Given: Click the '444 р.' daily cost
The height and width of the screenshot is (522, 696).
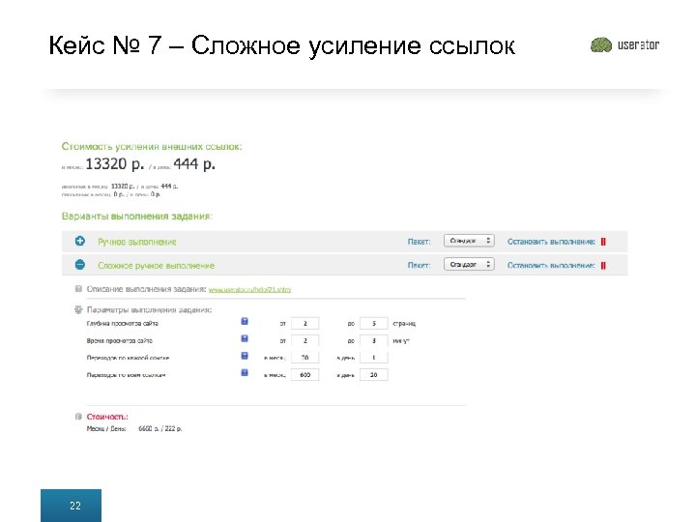Looking at the screenshot, I should 194,164.
